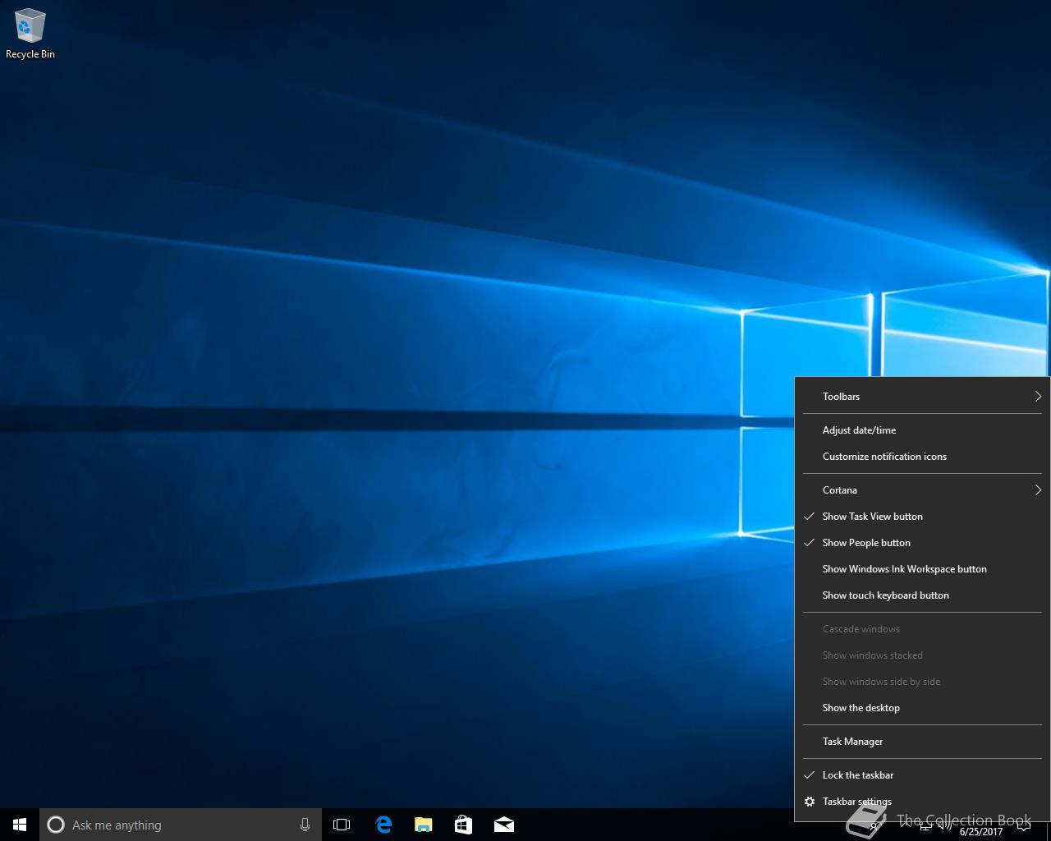Open the Mail app from taskbar
The width and height of the screenshot is (1051, 841).
(504, 825)
